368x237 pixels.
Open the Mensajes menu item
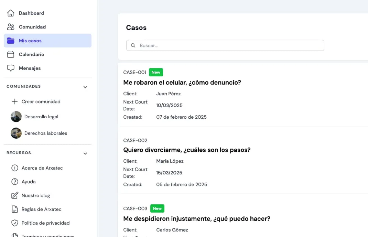coord(48,68)
